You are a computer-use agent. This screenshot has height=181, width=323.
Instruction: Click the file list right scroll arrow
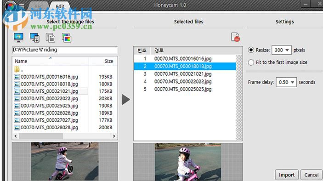114,136
